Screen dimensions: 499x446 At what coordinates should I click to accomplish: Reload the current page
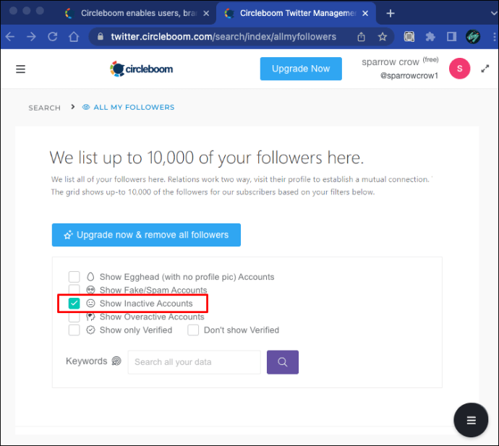click(x=53, y=37)
